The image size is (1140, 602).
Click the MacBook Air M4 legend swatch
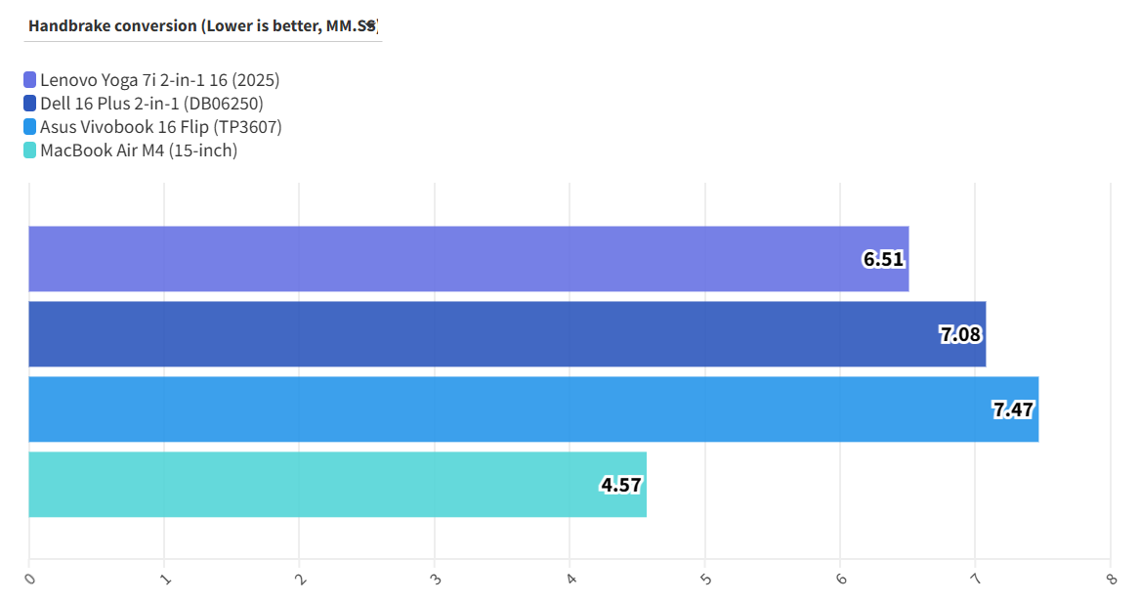(x=30, y=150)
